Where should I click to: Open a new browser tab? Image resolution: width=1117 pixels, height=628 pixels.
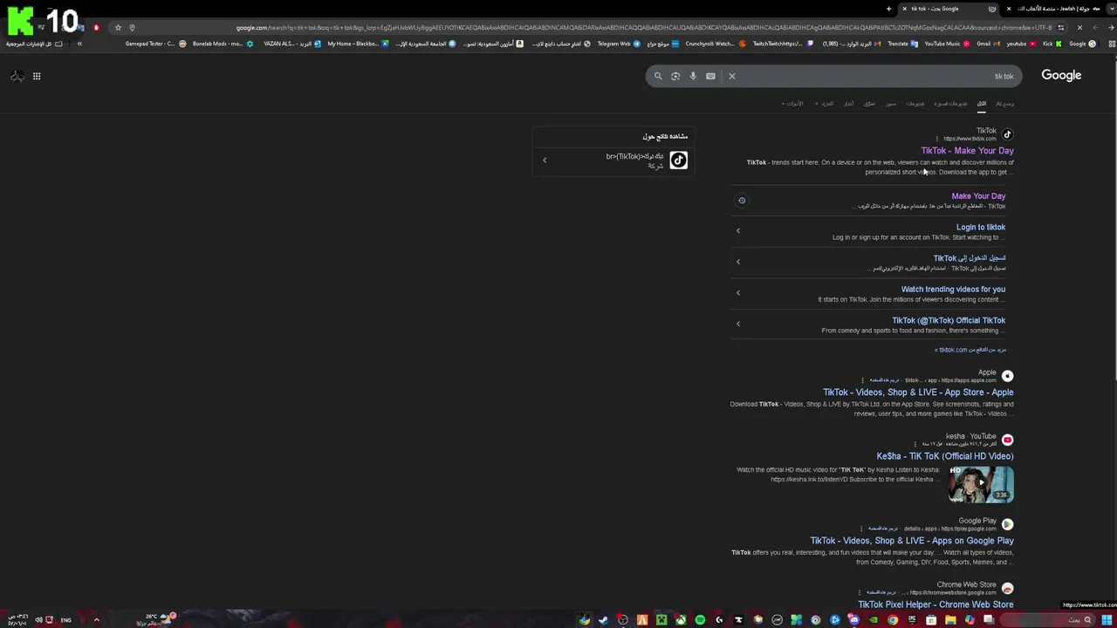pos(888,9)
